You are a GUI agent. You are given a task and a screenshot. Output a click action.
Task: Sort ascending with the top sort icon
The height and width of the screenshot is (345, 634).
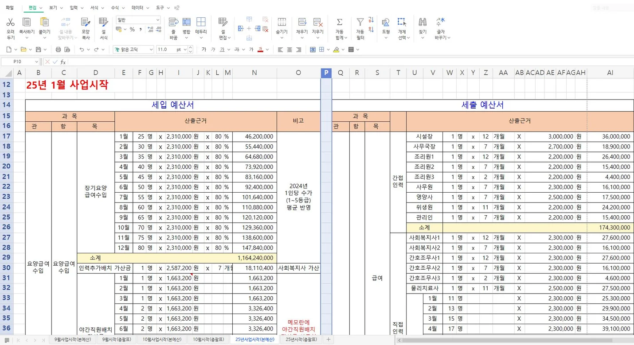pos(371,20)
